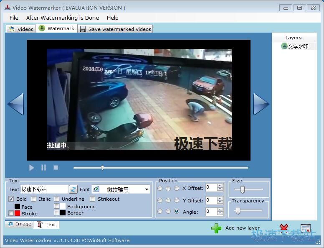Select the center position radio button
The image size is (324, 248).
[x=168, y=200]
